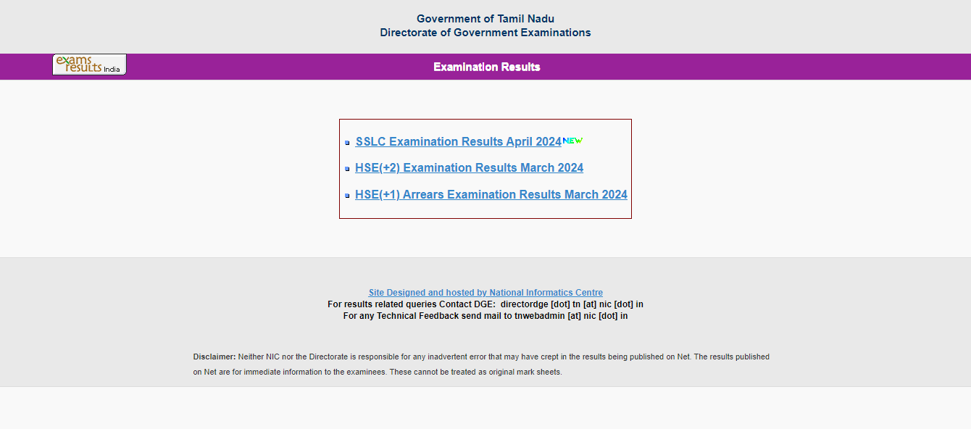View HSE(+1) Arrears Examination Results March 2024
Viewport: 971px width, 429px height.
coord(491,195)
